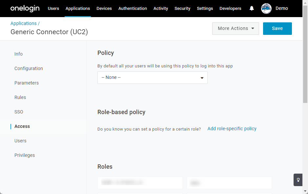308x194 pixels.
Task: Open the notifications bell
Action: pyautogui.click(x=252, y=8)
